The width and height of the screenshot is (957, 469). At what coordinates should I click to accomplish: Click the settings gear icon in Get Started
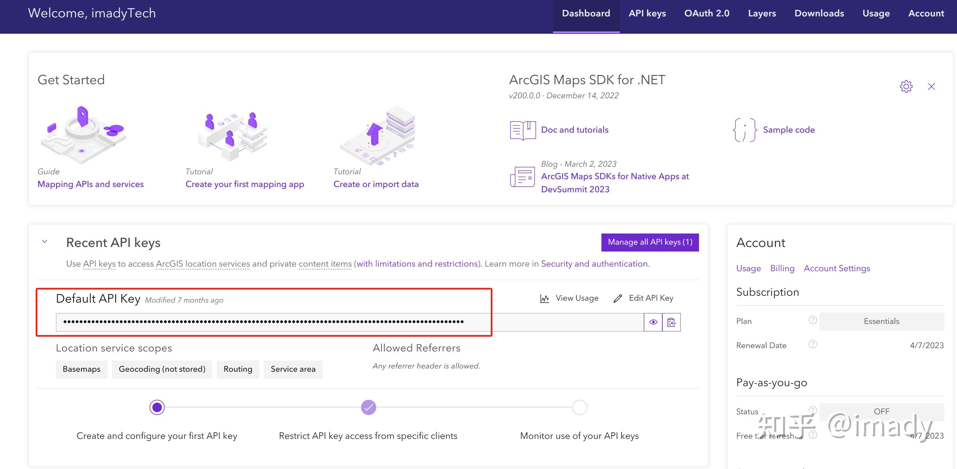(906, 86)
